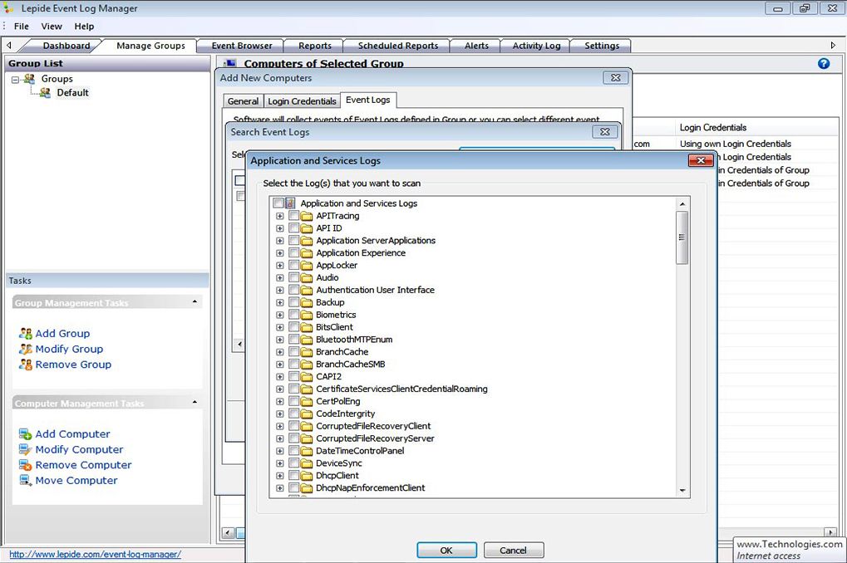Expand the BitsClient tree node
Image resolution: width=847 pixels, height=563 pixels.
click(280, 328)
